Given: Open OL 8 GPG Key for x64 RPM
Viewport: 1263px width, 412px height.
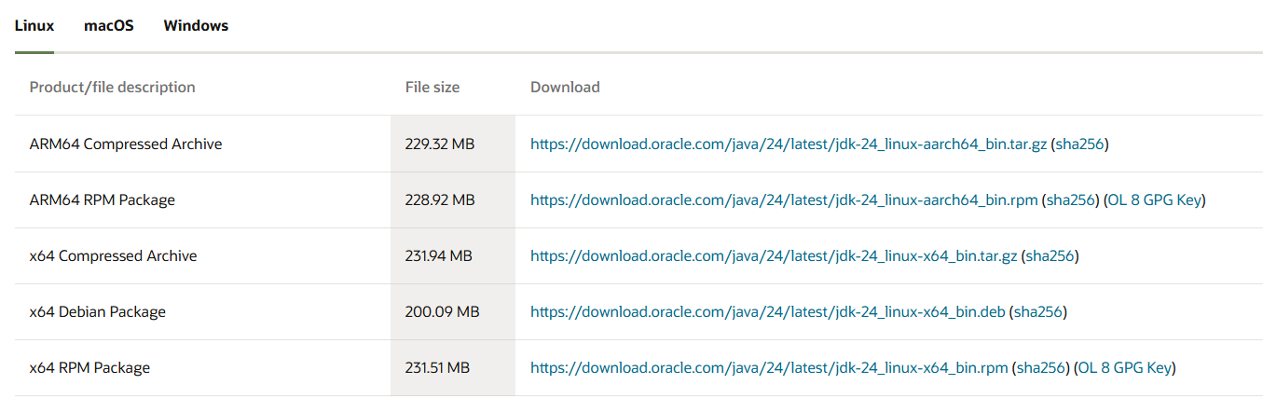Looking at the screenshot, I should click(x=1125, y=368).
